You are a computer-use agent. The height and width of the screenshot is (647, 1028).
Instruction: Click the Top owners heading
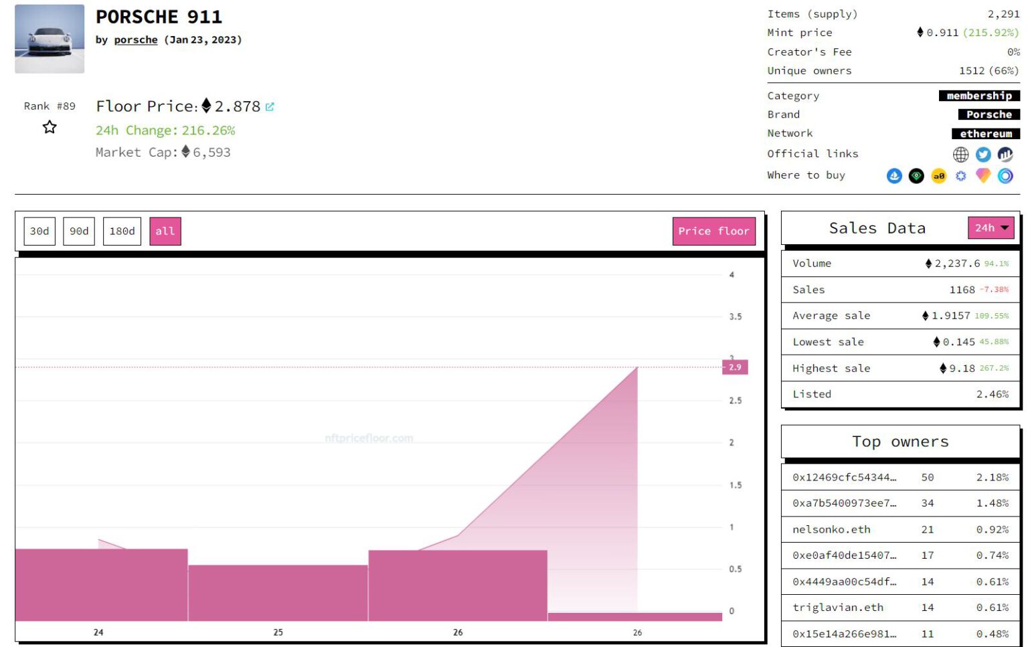[x=899, y=442]
